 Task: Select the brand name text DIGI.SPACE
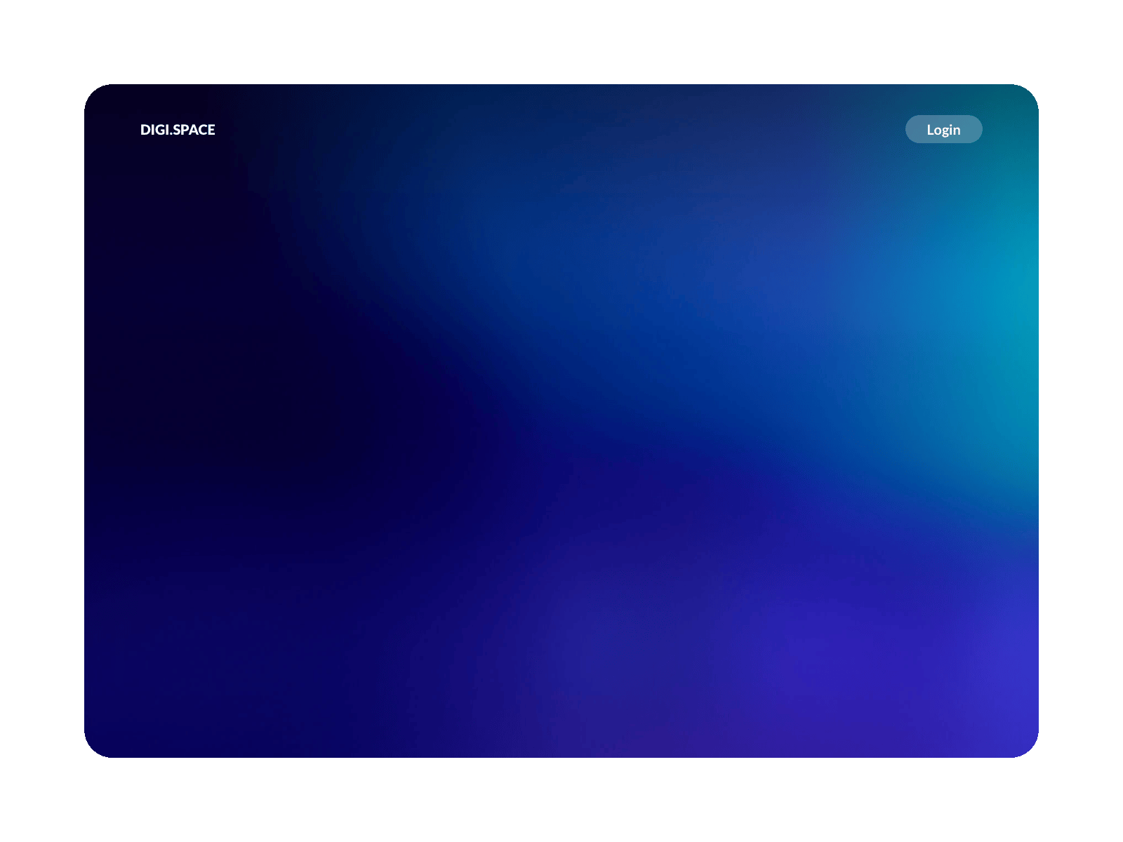click(178, 129)
